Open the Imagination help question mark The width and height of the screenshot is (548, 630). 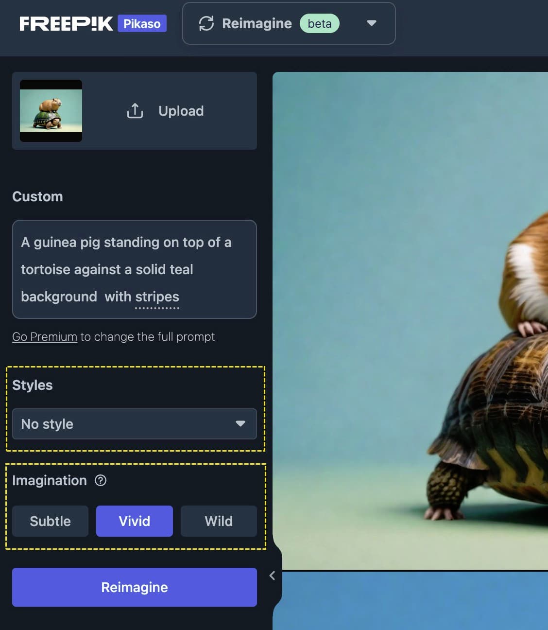click(101, 480)
